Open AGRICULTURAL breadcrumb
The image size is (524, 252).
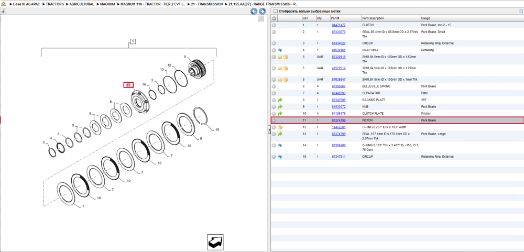coord(81,4)
